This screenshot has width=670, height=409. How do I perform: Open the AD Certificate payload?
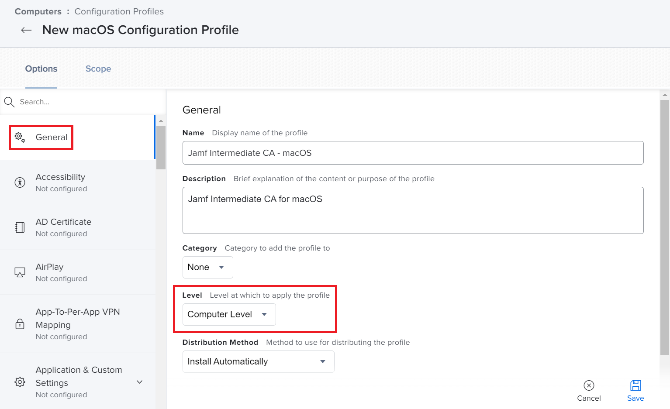78,227
